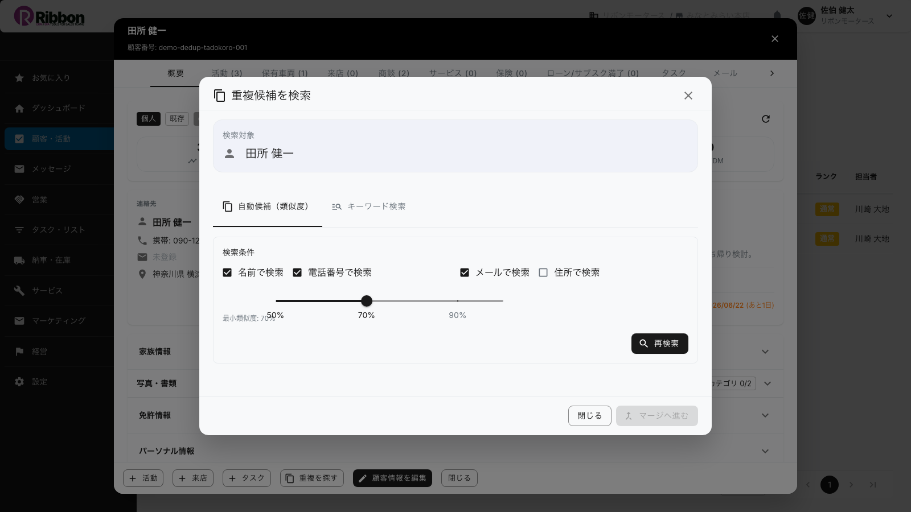Image resolution: width=911 pixels, height=512 pixels.
Task: Click the notification bell icon
Action: coord(777,16)
